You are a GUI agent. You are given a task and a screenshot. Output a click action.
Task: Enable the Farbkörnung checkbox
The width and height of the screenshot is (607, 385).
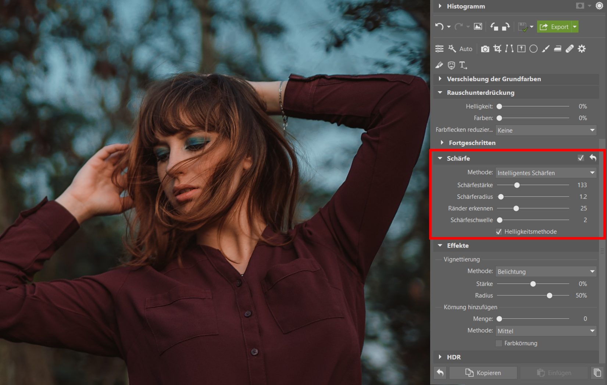[x=499, y=343]
